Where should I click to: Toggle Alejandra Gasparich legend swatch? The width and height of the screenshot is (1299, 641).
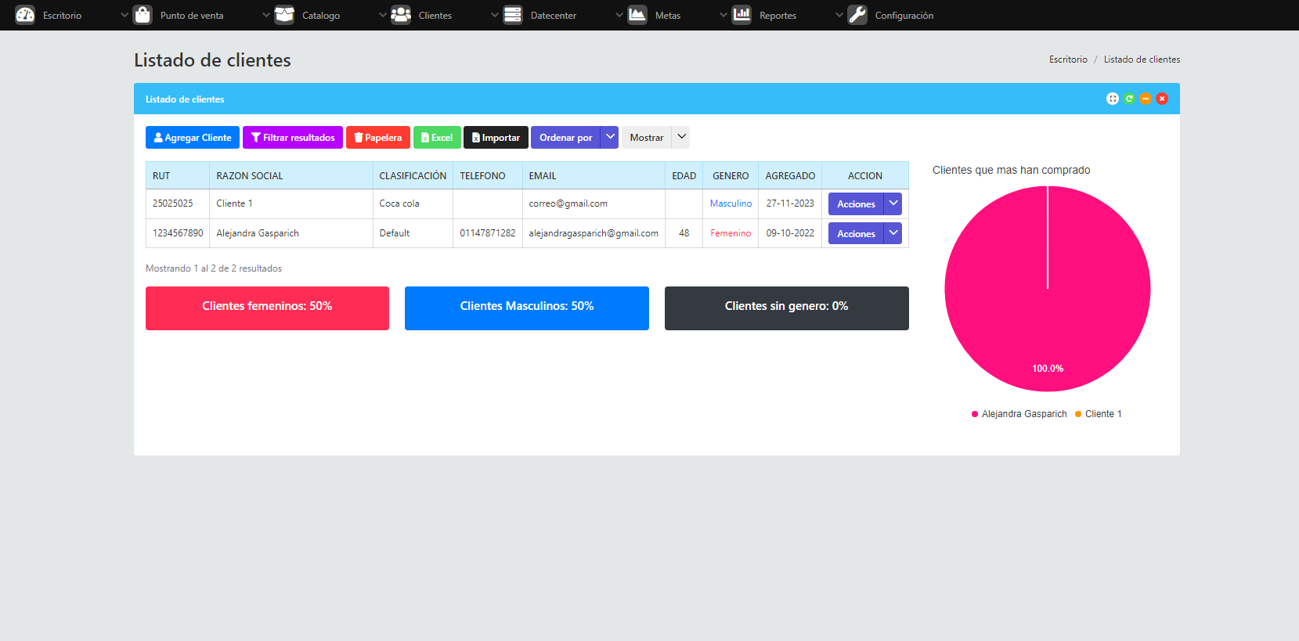(975, 414)
